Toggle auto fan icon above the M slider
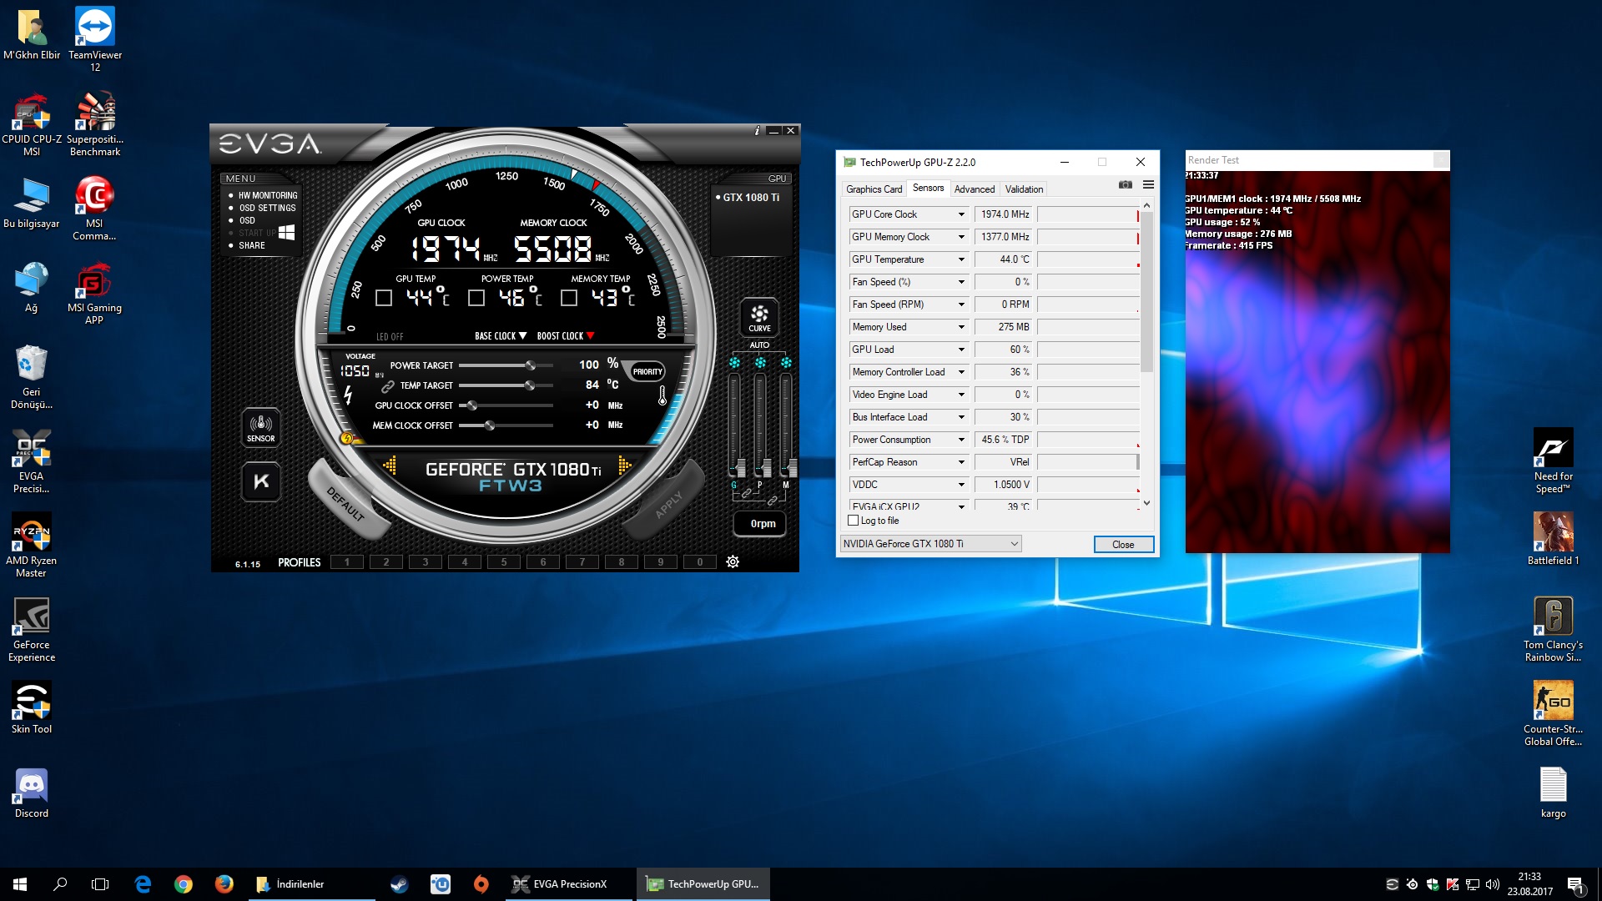This screenshot has height=901, width=1602. pos(786,363)
